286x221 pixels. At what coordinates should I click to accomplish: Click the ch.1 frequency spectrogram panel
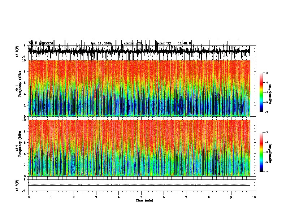(139, 88)
